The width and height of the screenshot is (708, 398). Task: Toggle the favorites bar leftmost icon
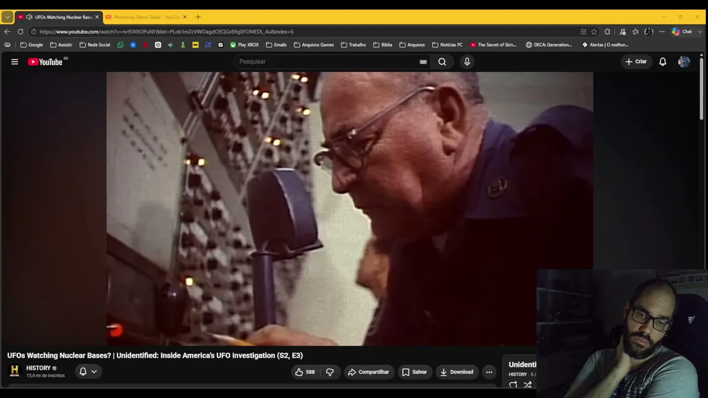[x=7, y=45]
